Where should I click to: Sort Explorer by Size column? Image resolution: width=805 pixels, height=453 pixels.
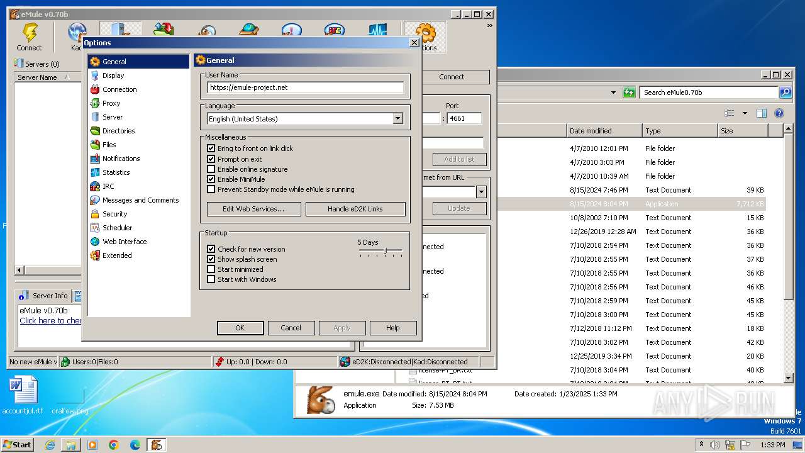point(743,131)
